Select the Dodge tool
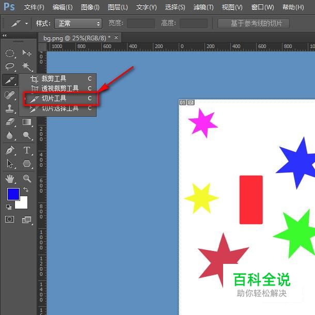This screenshot has height=315, width=315. (x=27, y=135)
